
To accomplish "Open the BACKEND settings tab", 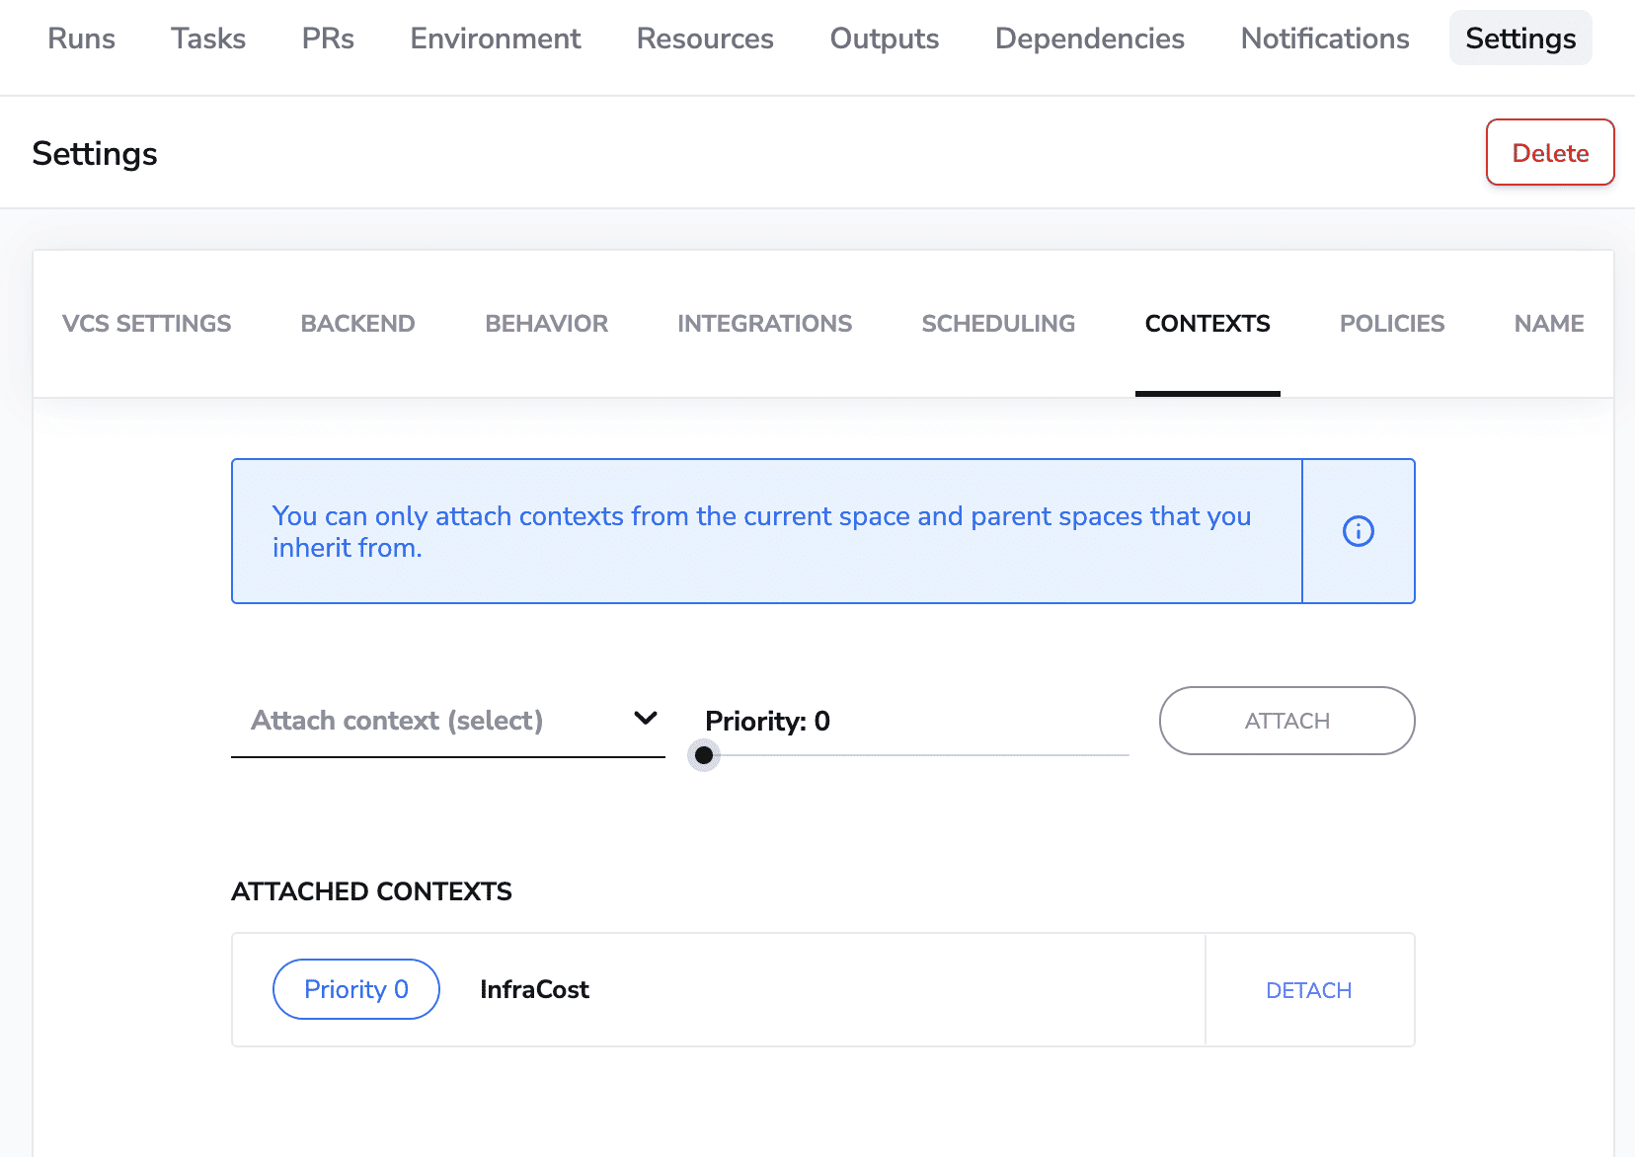I will 357,323.
